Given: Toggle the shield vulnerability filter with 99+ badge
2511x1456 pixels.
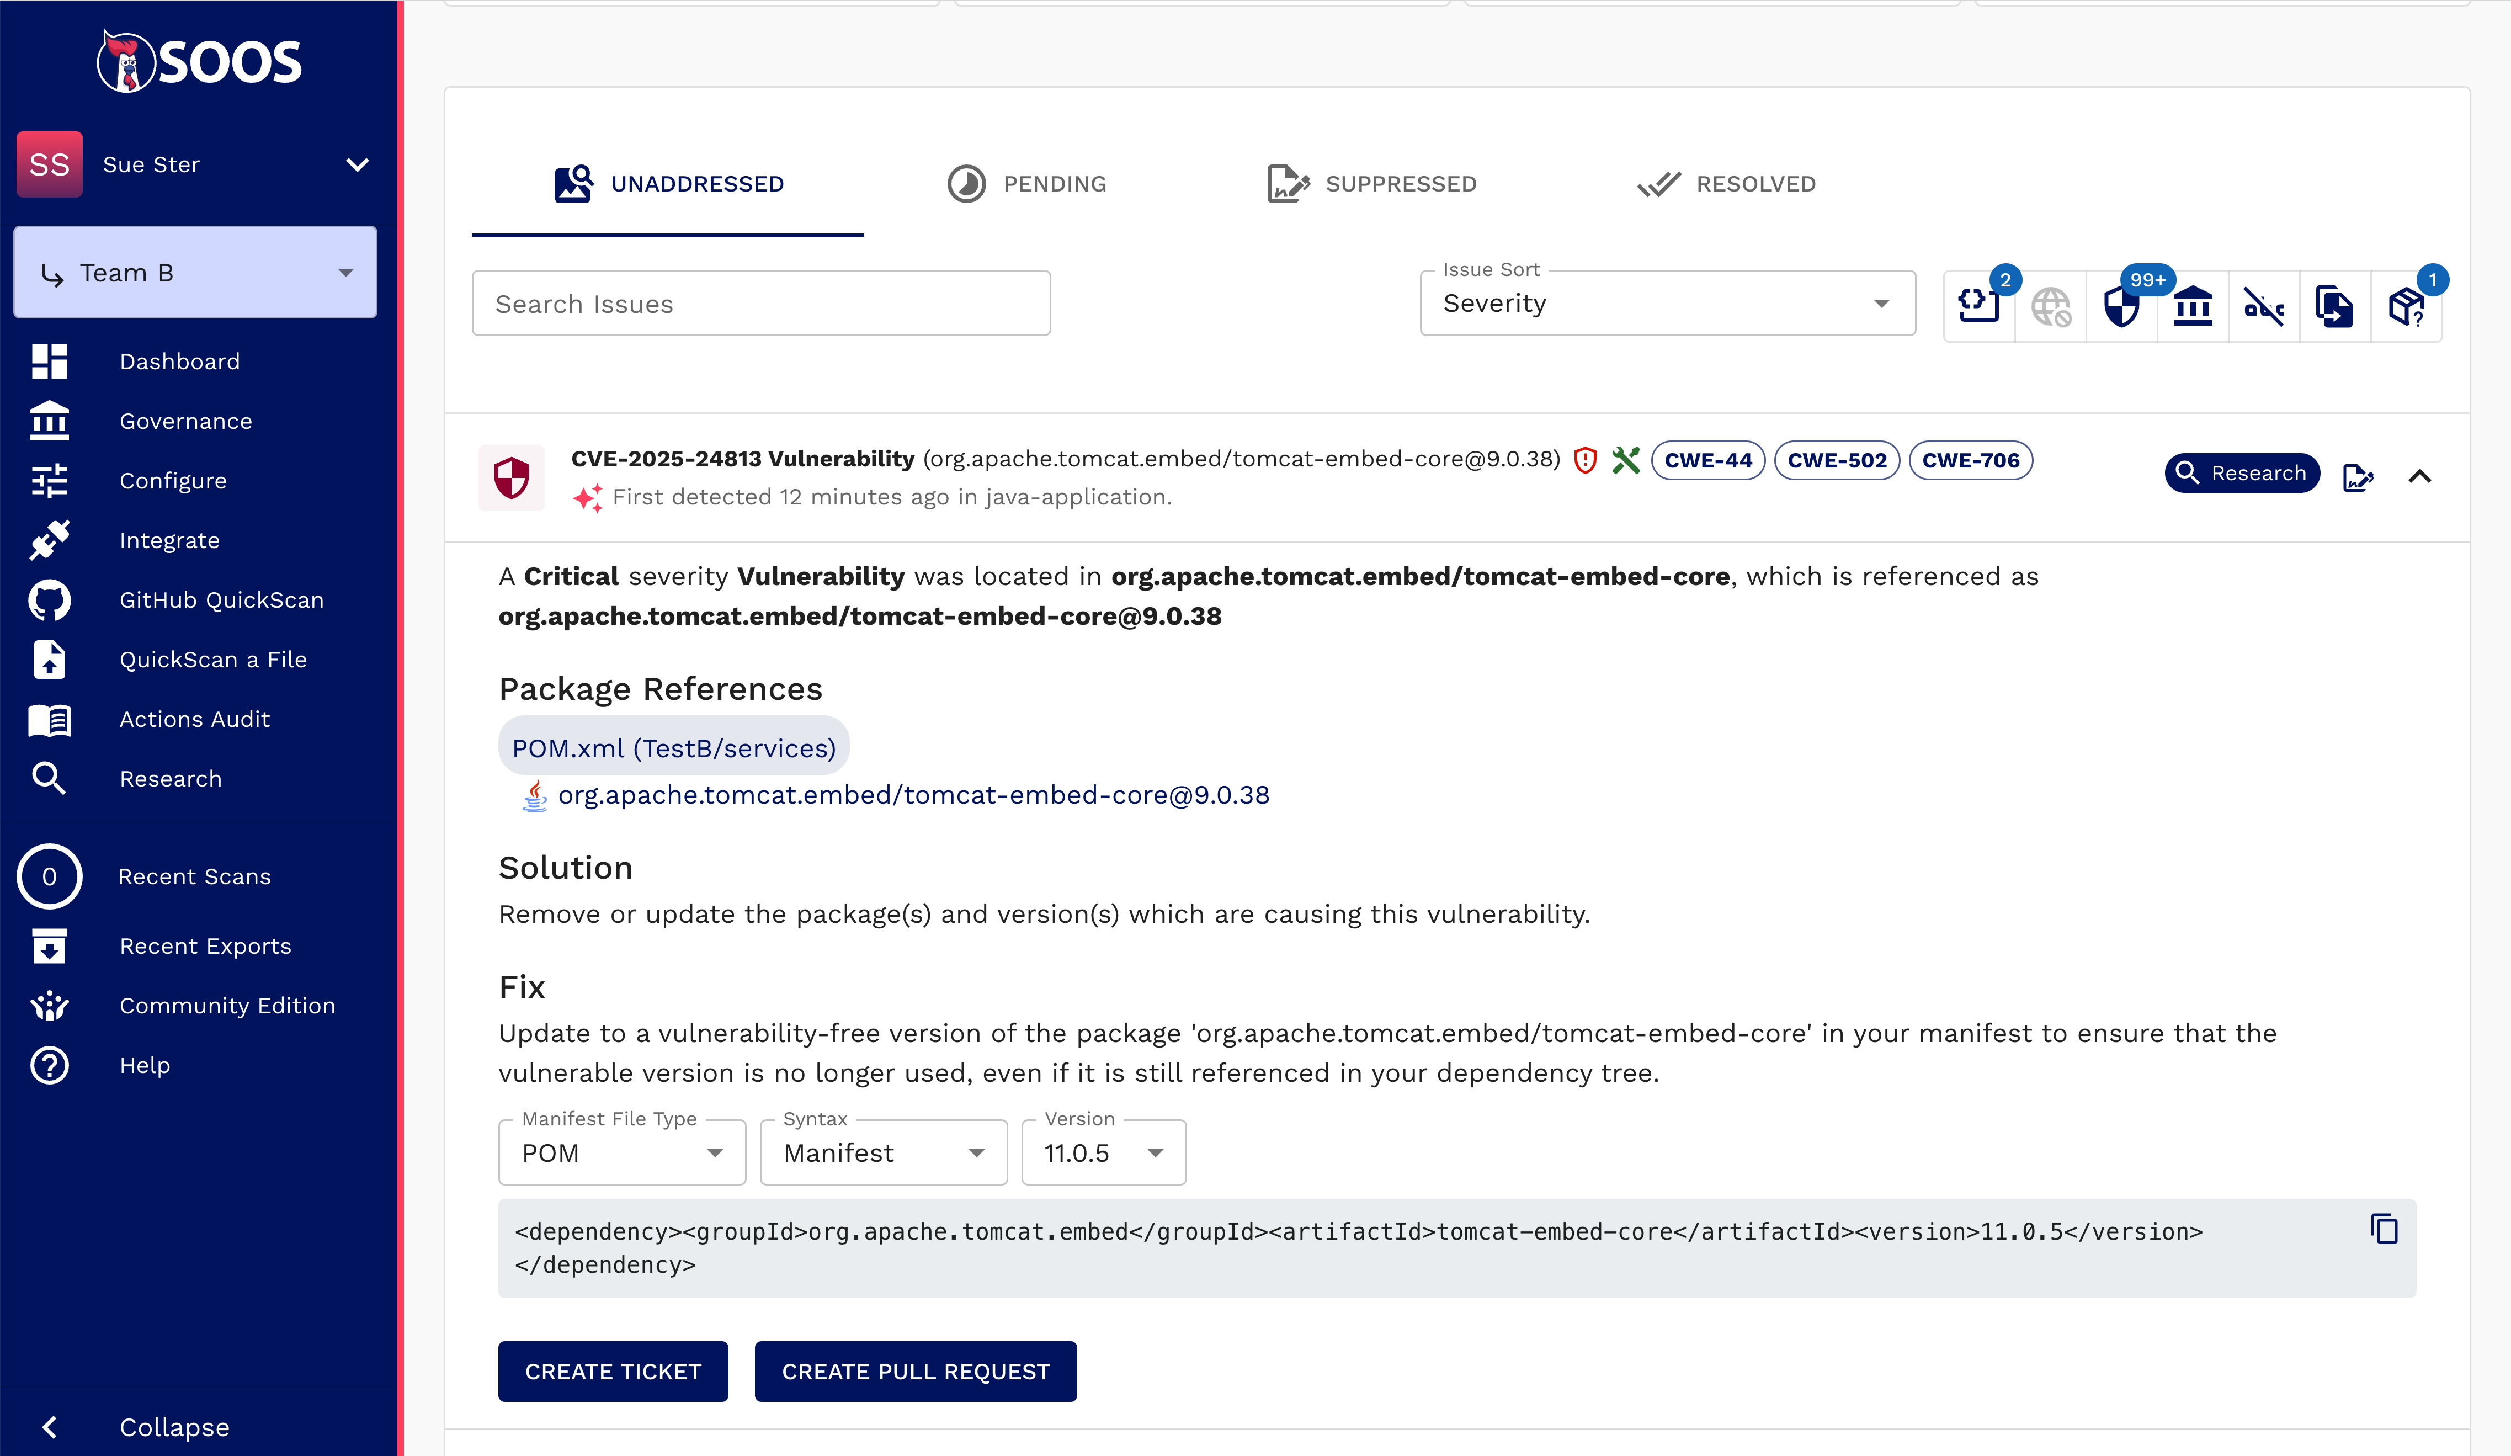Looking at the screenshot, I should tap(2121, 306).
